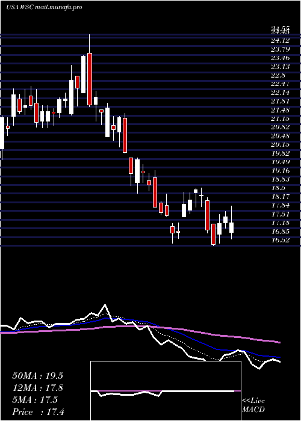Viewport: 301px width, 421px height.
Task: Click the 22.47 price axis label
Action: tap(280, 84)
